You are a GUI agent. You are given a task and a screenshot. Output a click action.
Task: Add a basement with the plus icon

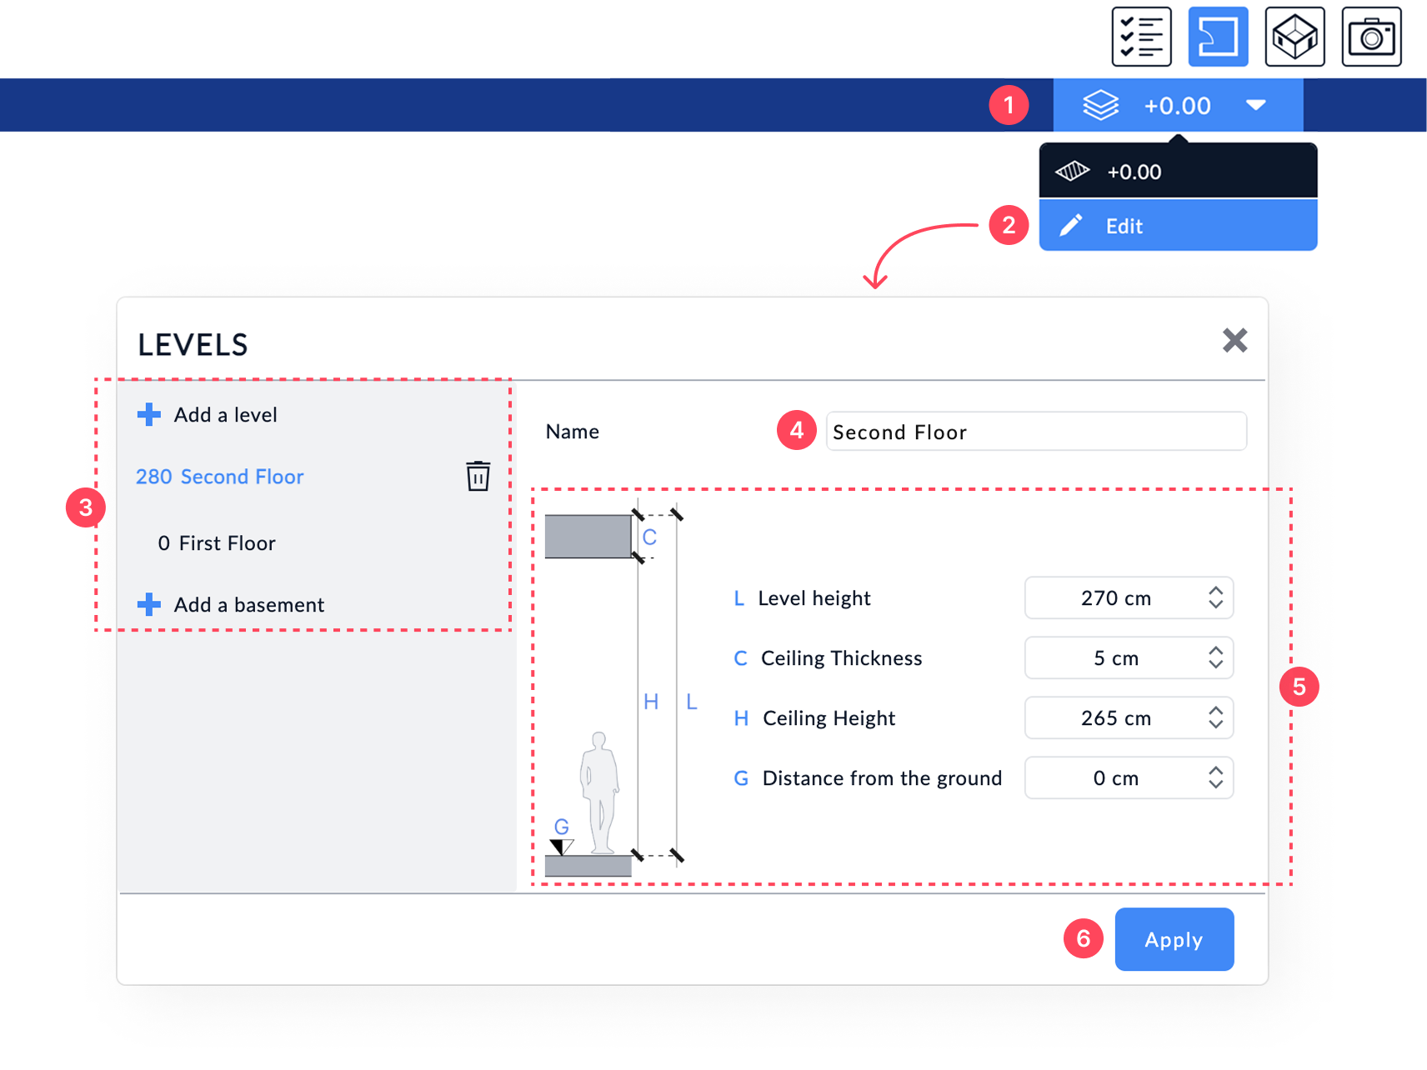pos(148,604)
